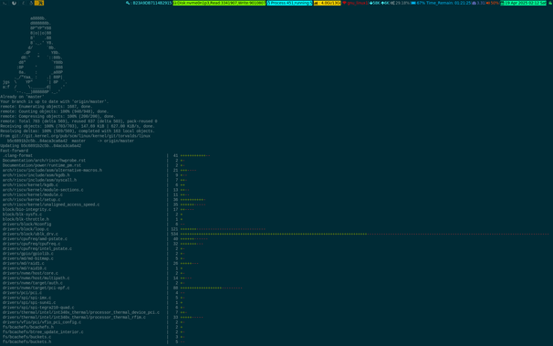Click drivers/cpufreq/cpufreq.c file name

click(31, 244)
